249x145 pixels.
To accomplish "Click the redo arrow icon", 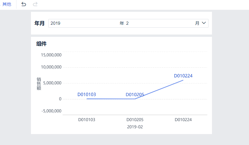I will pos(35,4).
